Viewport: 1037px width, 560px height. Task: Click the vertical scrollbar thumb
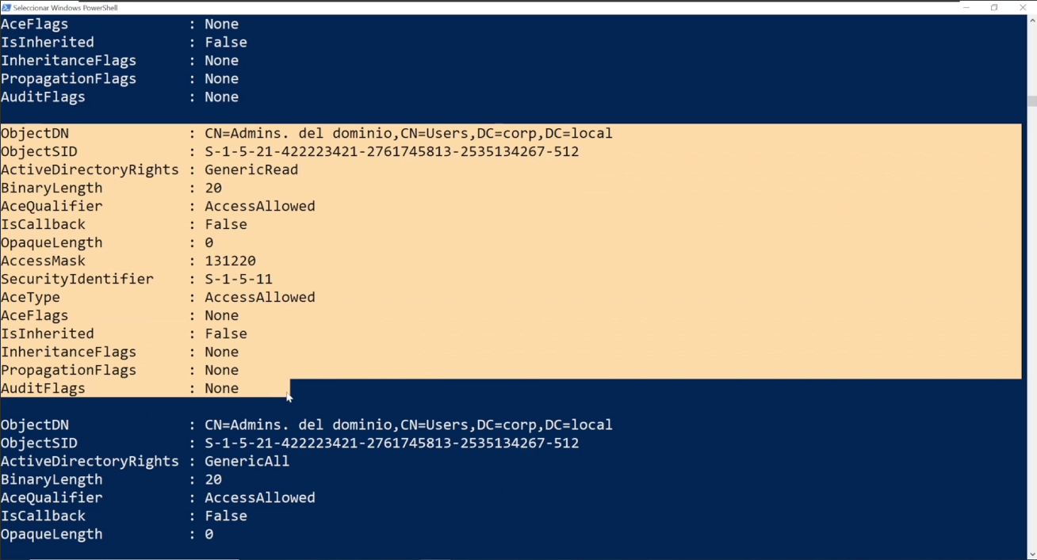1031,101
